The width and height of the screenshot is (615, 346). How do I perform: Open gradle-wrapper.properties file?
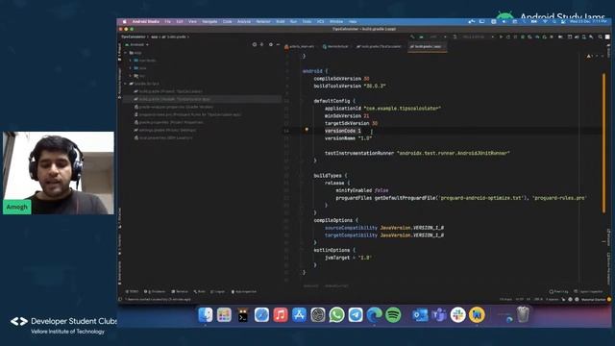(x=174, y=107)
